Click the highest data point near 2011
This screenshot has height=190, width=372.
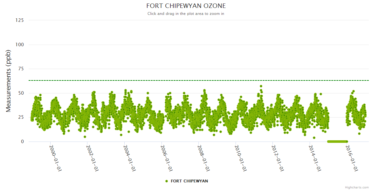pyautogui.click(x=261, y=86)
